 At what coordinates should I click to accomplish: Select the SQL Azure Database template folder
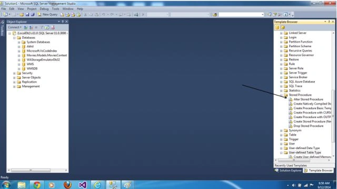coord(302,82)
